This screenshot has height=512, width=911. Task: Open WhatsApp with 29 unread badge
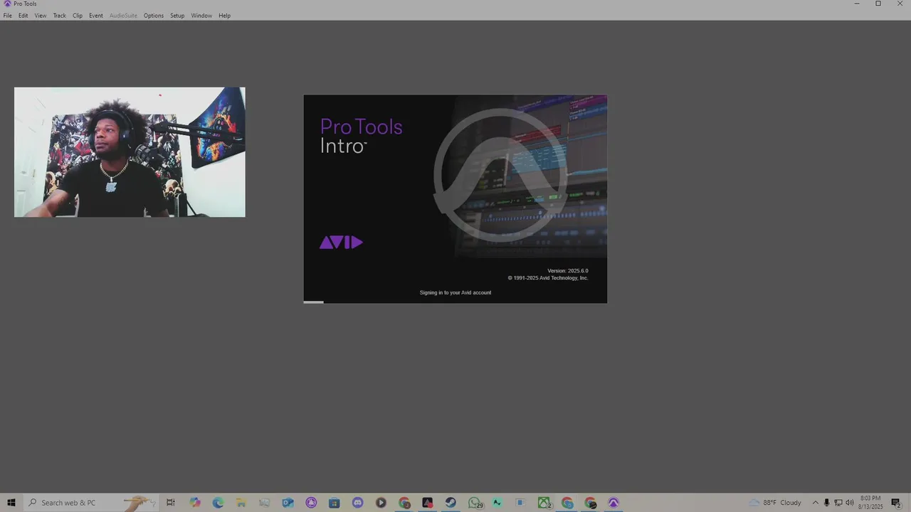pos(475,503)
